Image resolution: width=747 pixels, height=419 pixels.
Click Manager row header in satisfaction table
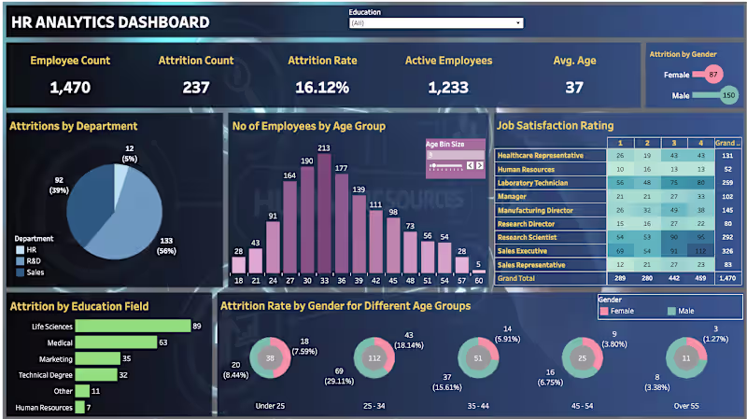point(550,196)
